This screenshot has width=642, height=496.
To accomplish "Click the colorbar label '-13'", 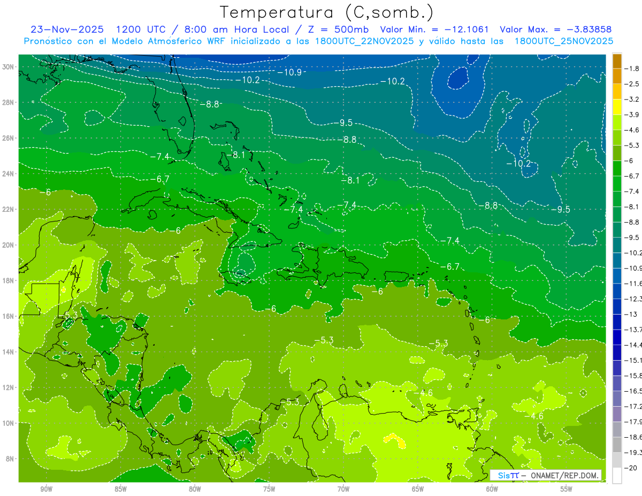I will coord(631,314).
